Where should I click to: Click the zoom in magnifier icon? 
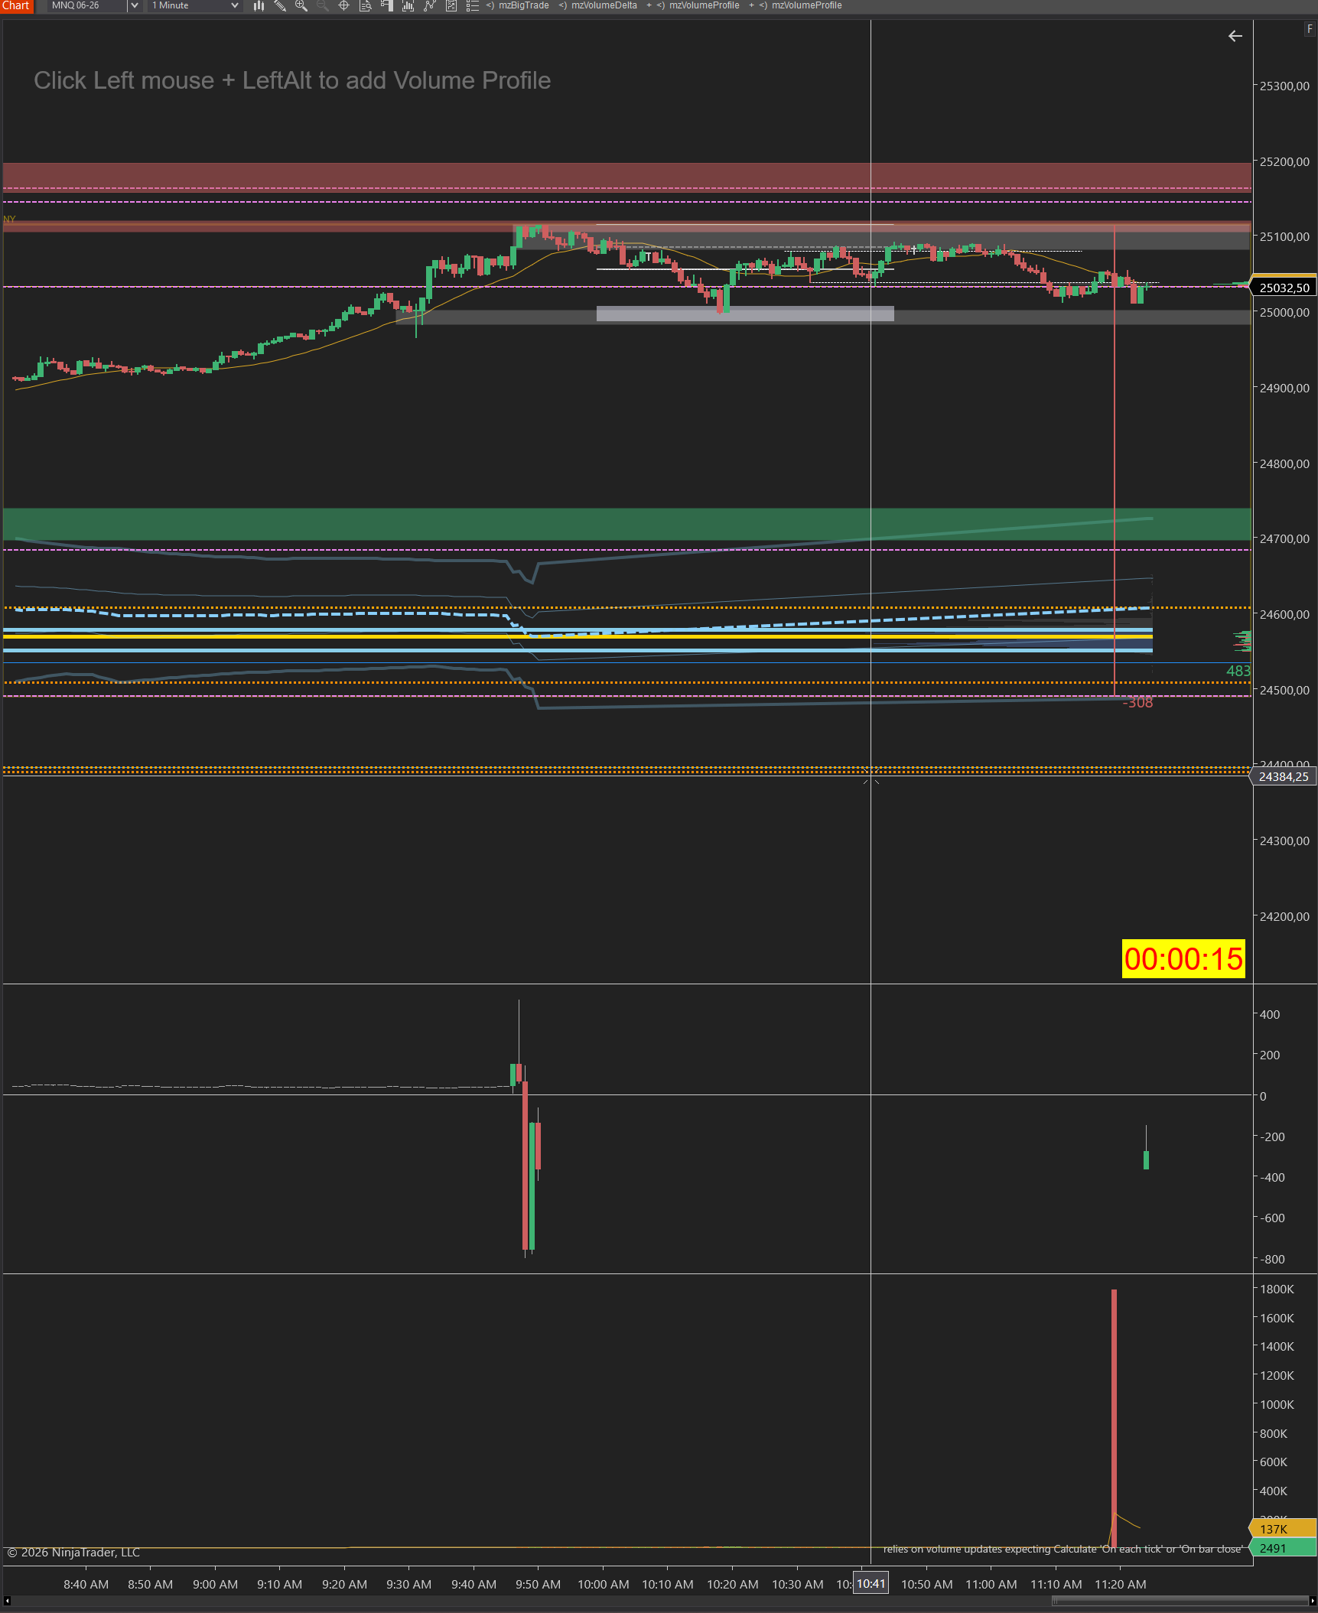click(x=301, y=6)
